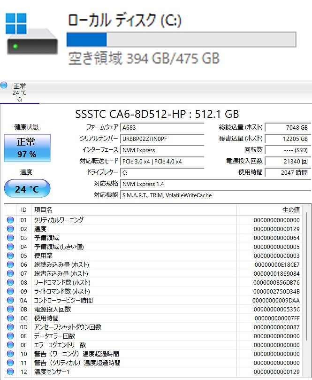Click the ファームウェア field showing A683
This screenshot has width=312, height=380.
click(162, 127)
